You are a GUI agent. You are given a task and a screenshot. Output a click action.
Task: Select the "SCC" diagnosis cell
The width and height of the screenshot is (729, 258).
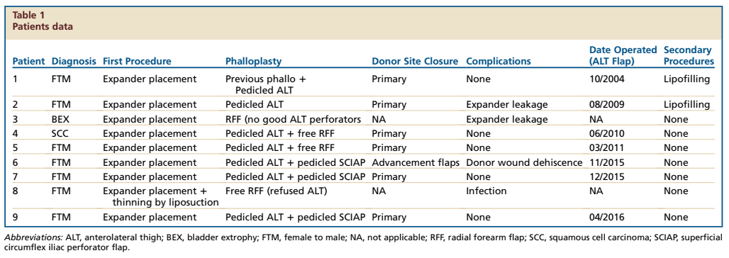60,134
